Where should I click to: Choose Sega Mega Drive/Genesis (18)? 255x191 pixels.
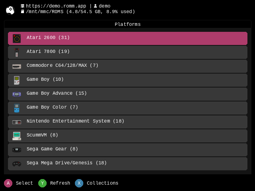[x=127, y=164]
